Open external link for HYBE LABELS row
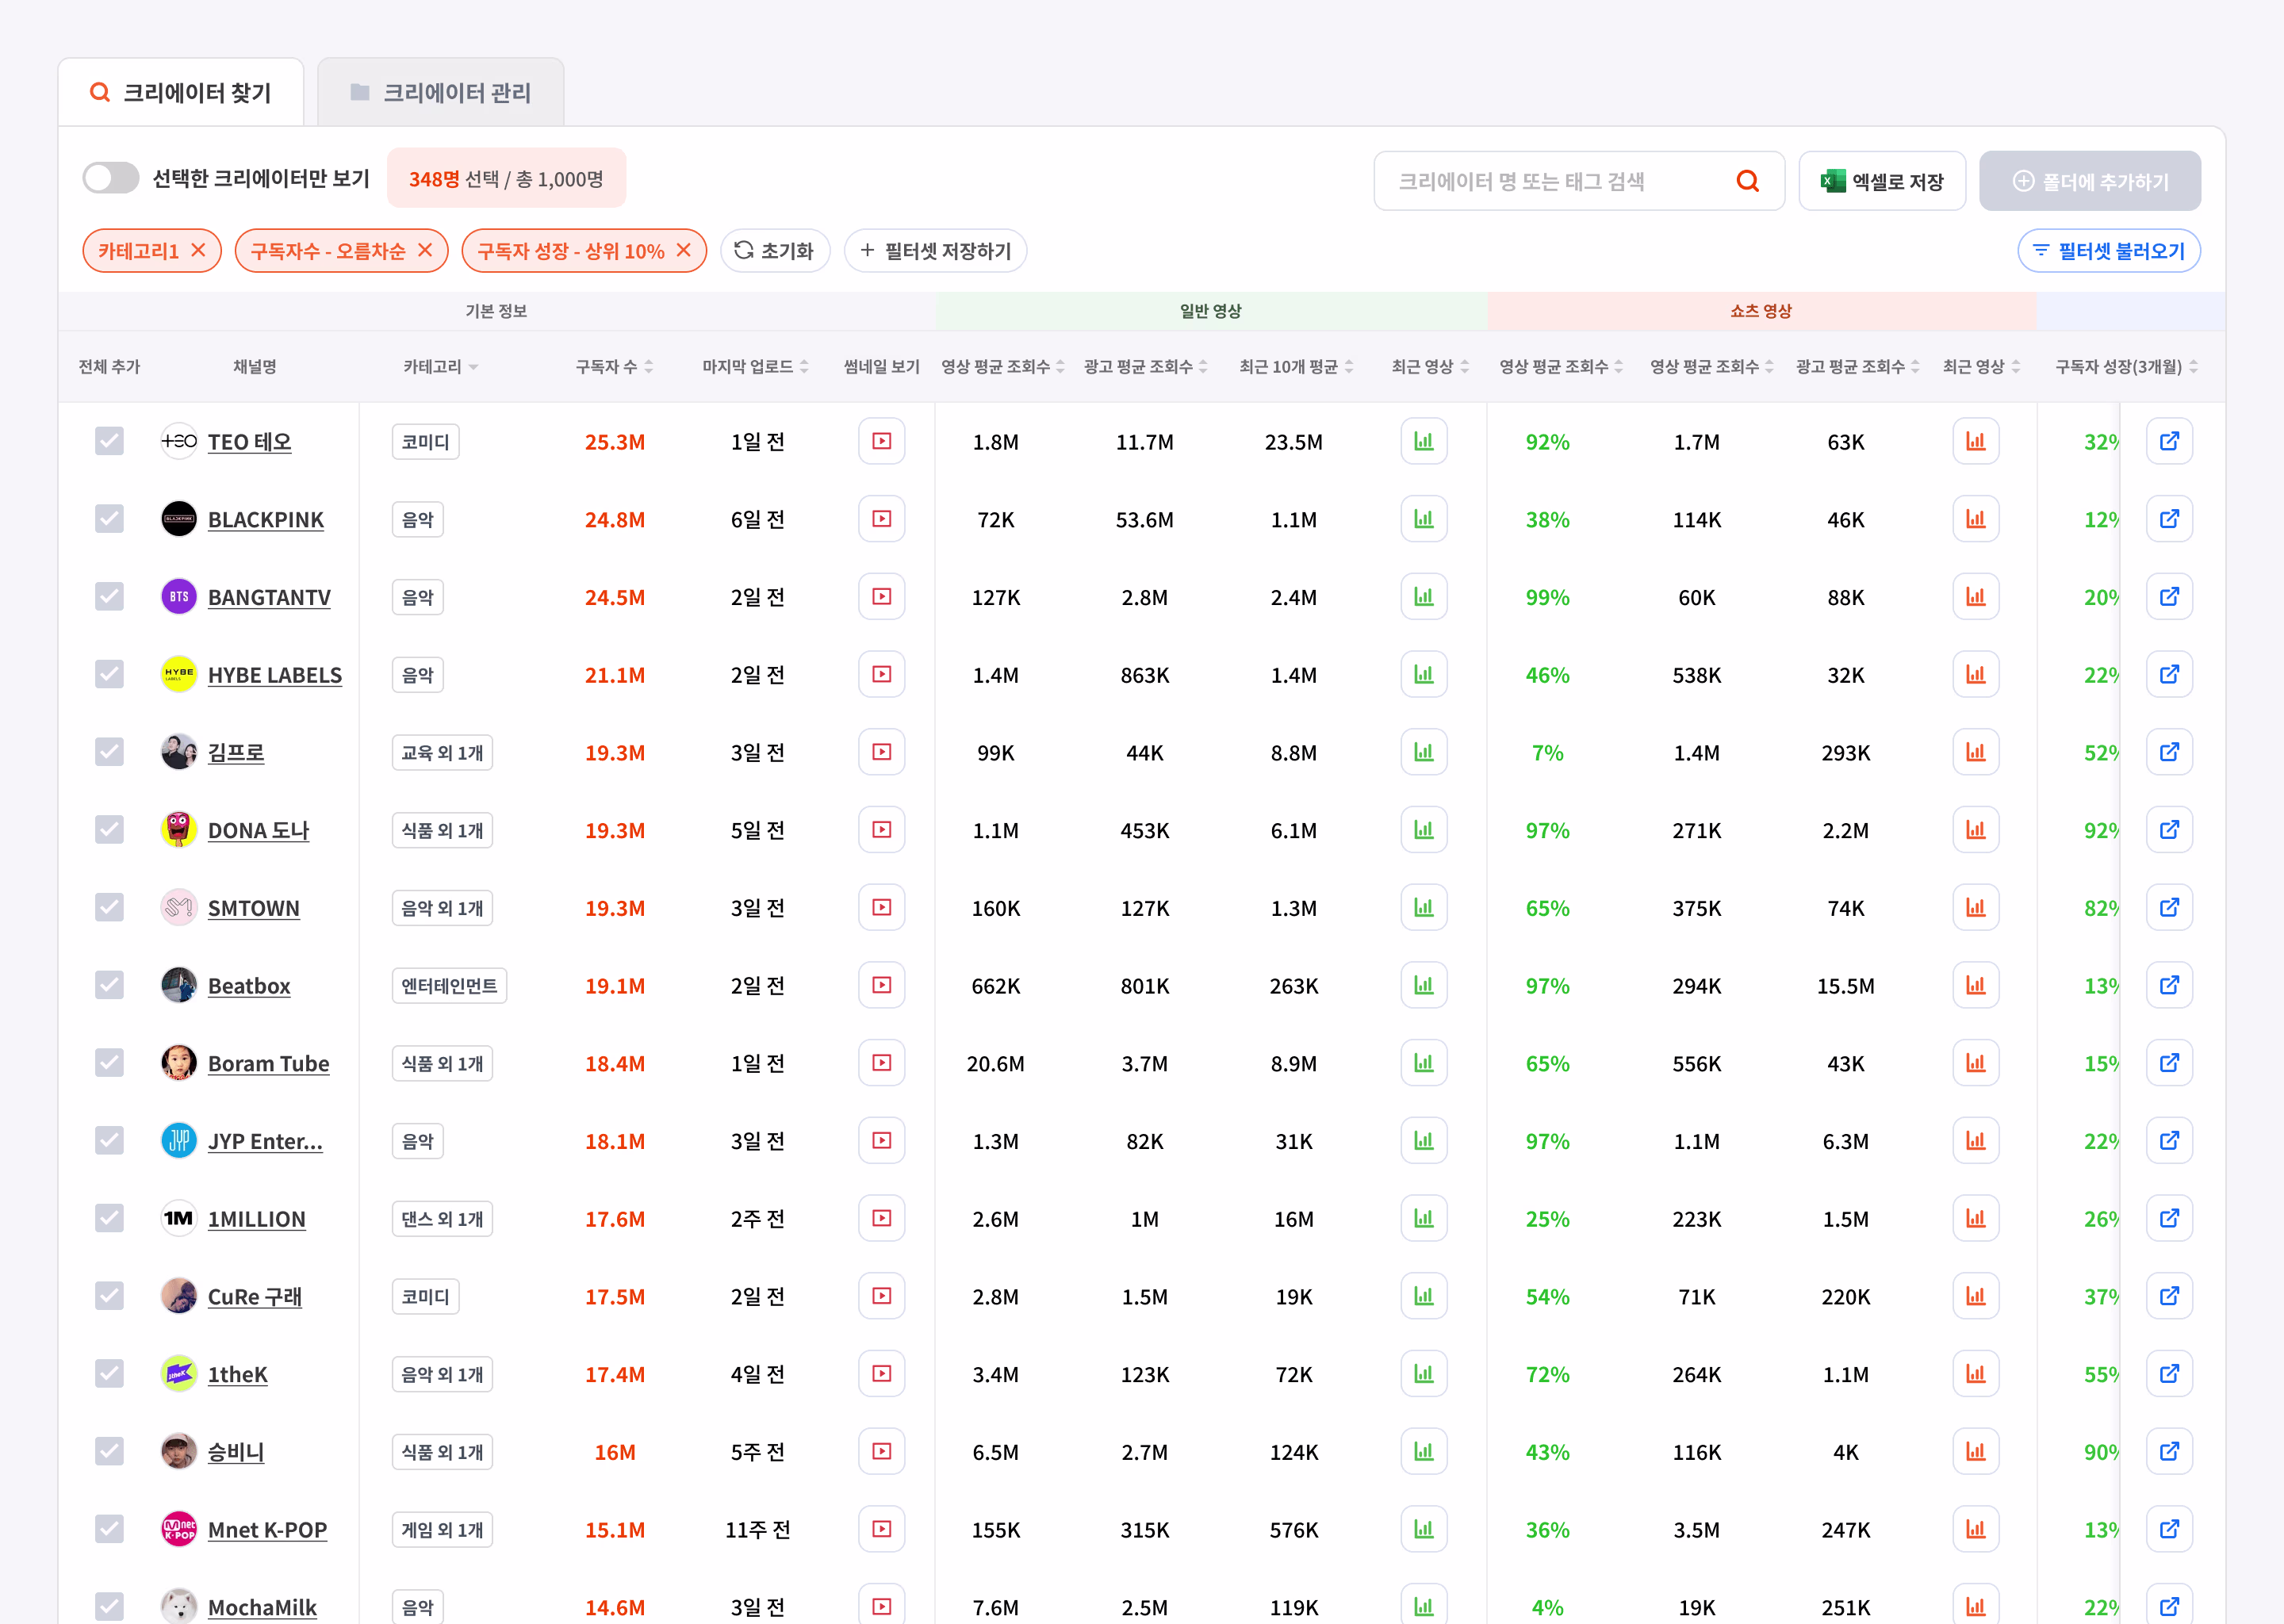Screen dimensions: 2284x1624 (x=2168, y=675)
